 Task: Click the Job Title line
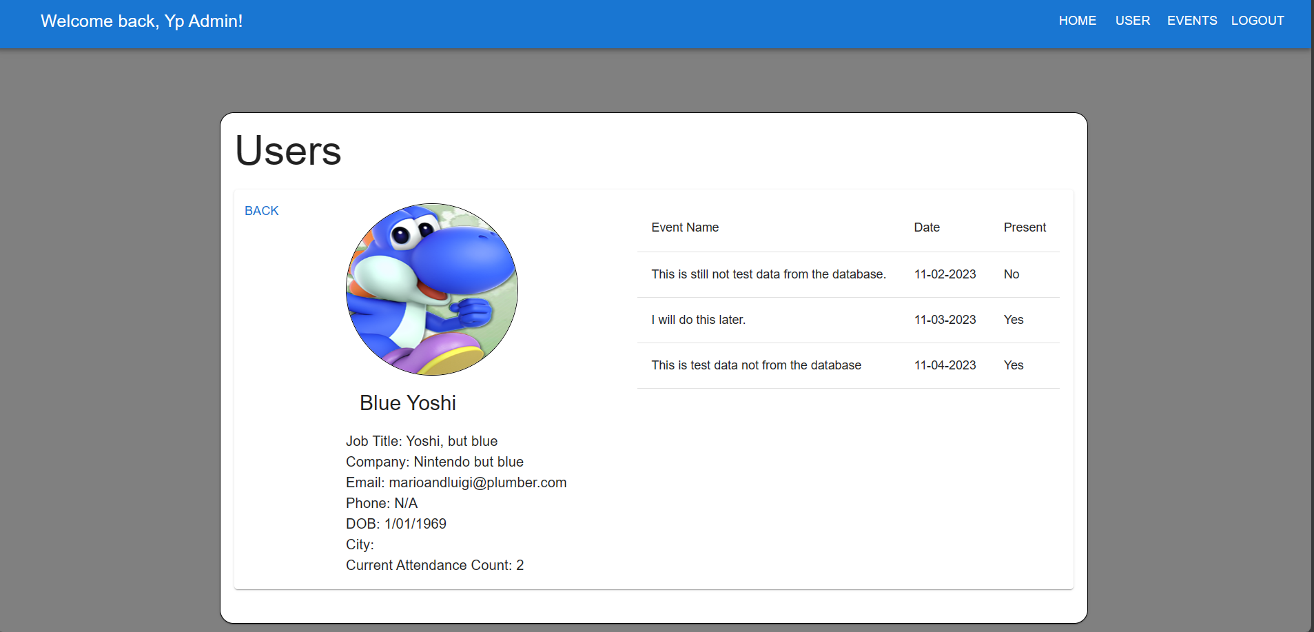[422, 441]
